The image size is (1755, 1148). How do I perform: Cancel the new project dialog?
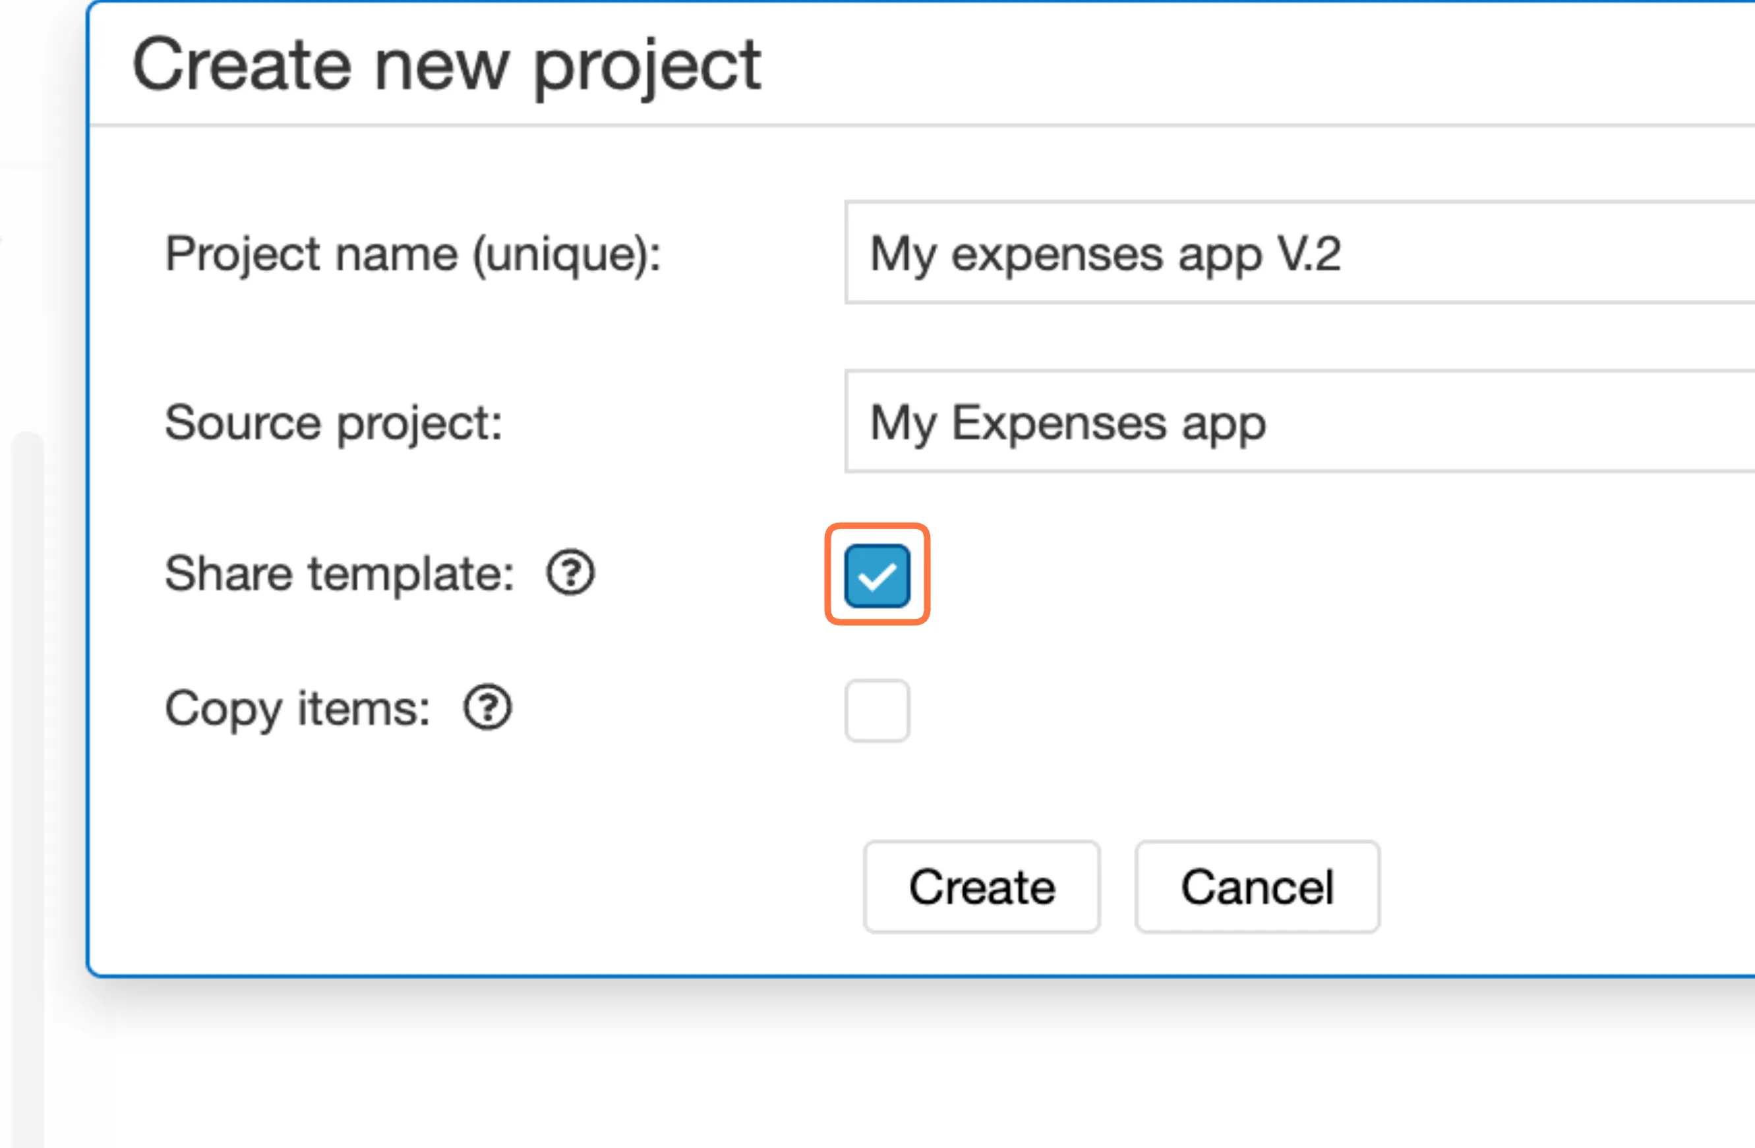coord(1257,887)
